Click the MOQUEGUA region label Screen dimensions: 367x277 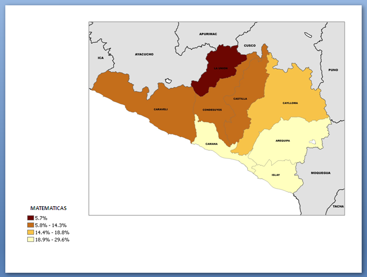pos(321,173)
